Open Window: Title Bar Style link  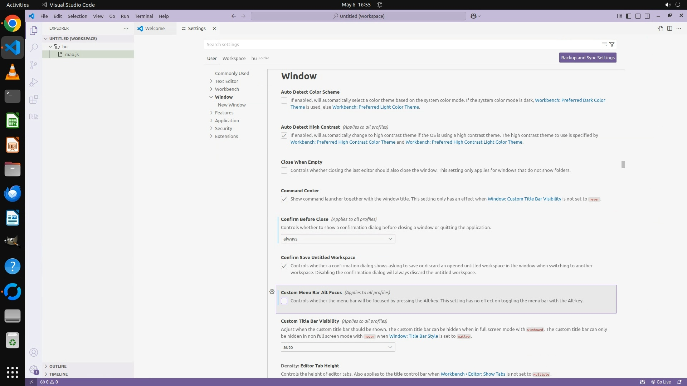coord(413,336)
